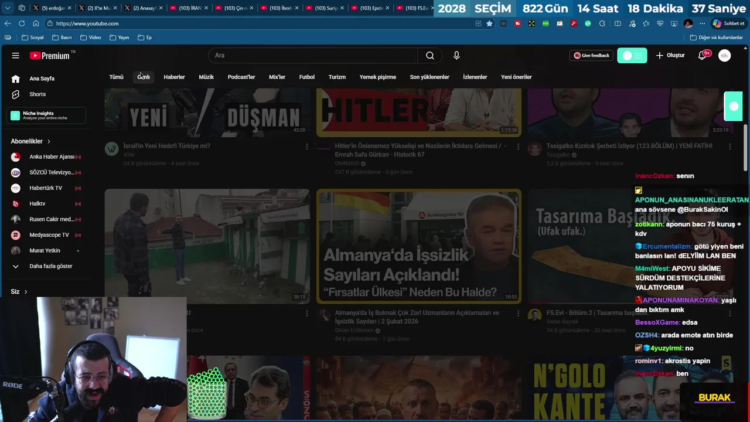Toggle the green switch beside Give feedback

tap(632, 56)
